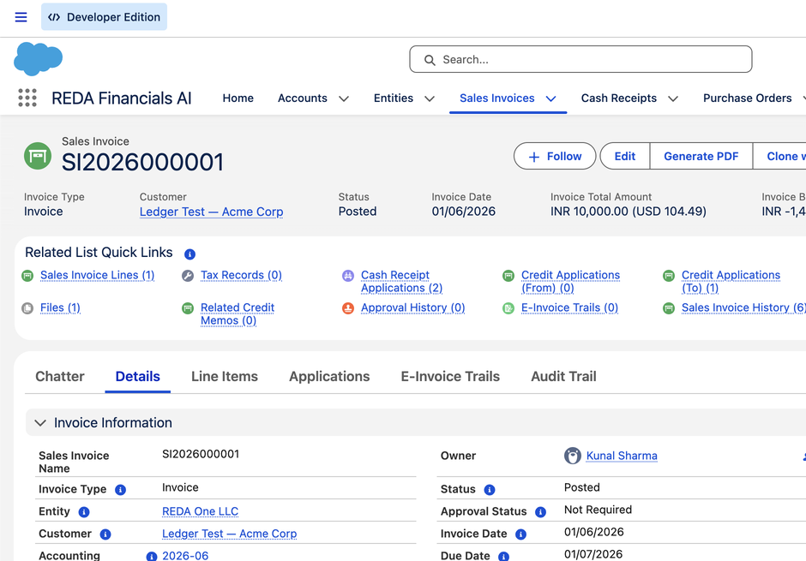Open the Purchase Orders nav tab

(748, 98)
